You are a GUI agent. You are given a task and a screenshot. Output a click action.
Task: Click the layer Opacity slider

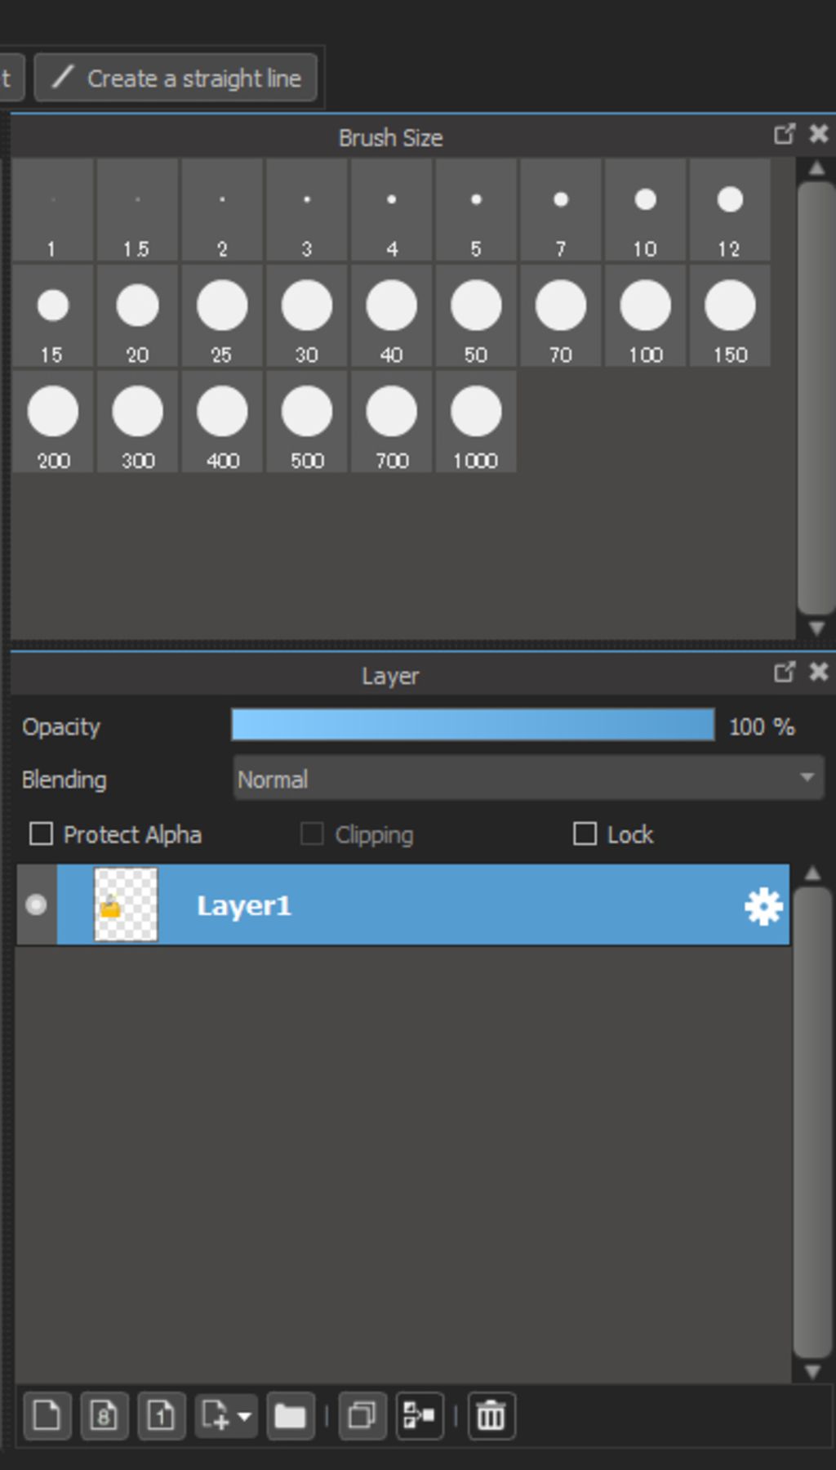(x=473, y=726)
